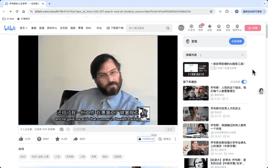Click the video player to pause
The height and width of the screenshot is (168, 268).
point(98,80)
